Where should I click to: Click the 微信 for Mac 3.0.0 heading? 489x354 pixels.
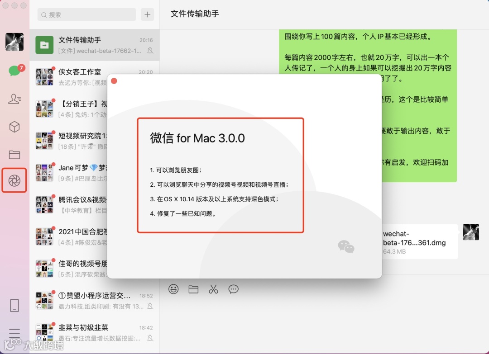[x=197, y=138]
